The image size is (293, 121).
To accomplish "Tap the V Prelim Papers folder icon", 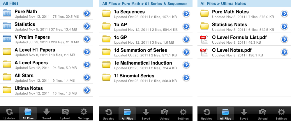I will point(7,39).
